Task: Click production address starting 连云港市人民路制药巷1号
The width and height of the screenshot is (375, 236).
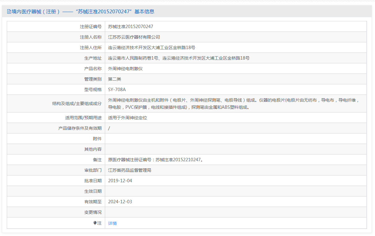Action: (179, 58)
